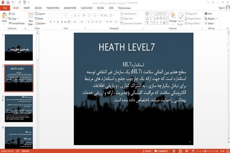Start Slide Show view from status bar
This screenshot has height=153, width=230.
193,151
